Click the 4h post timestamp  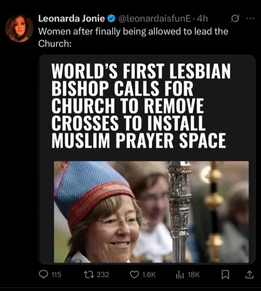point(203,18)
